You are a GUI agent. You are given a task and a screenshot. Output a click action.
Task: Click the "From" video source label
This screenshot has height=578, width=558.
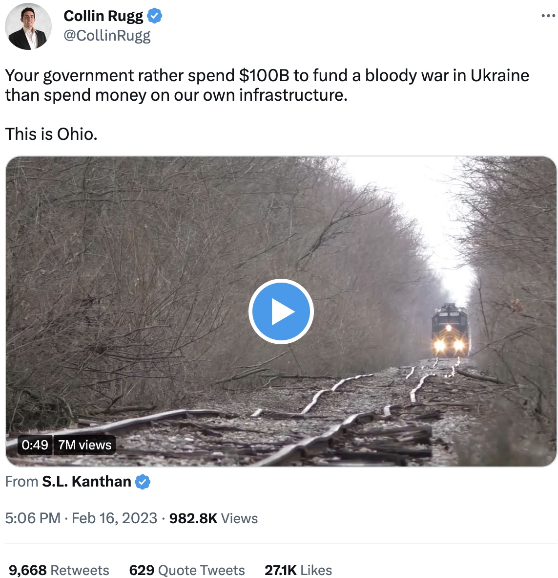(21, 482)
